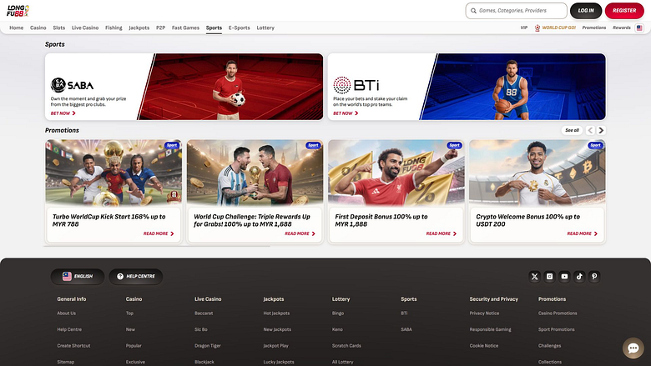This screenshot has height=366, width=651.
Task: Read more about First Deposit Bonus
Action: point(442,233)
